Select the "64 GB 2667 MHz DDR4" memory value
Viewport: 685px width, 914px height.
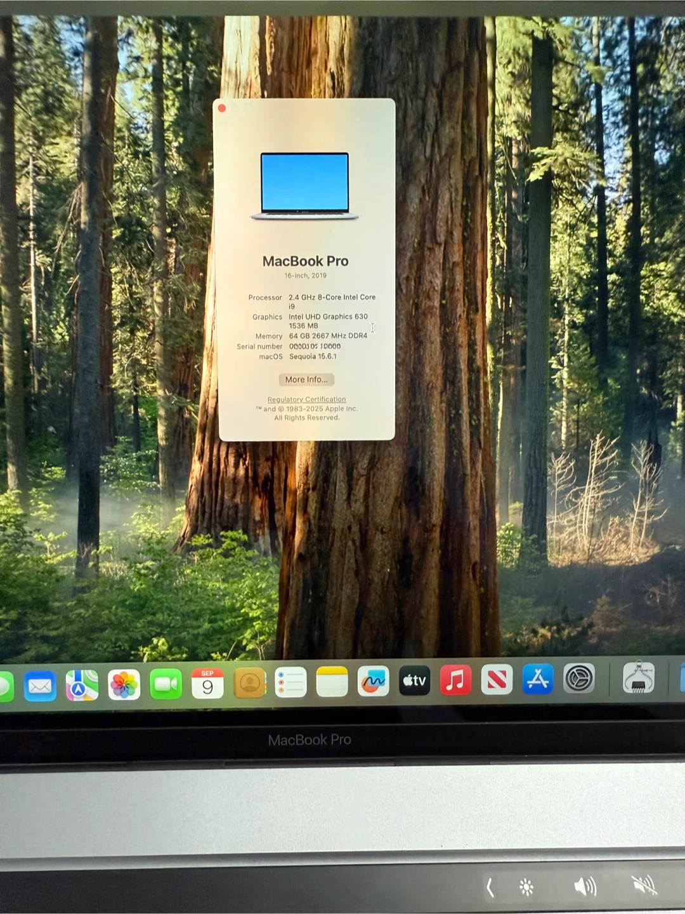tap(328, 336)
